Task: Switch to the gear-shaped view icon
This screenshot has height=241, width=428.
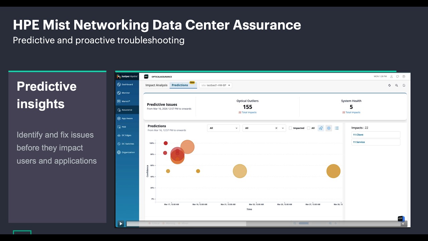Action: (x=329, y=128)
